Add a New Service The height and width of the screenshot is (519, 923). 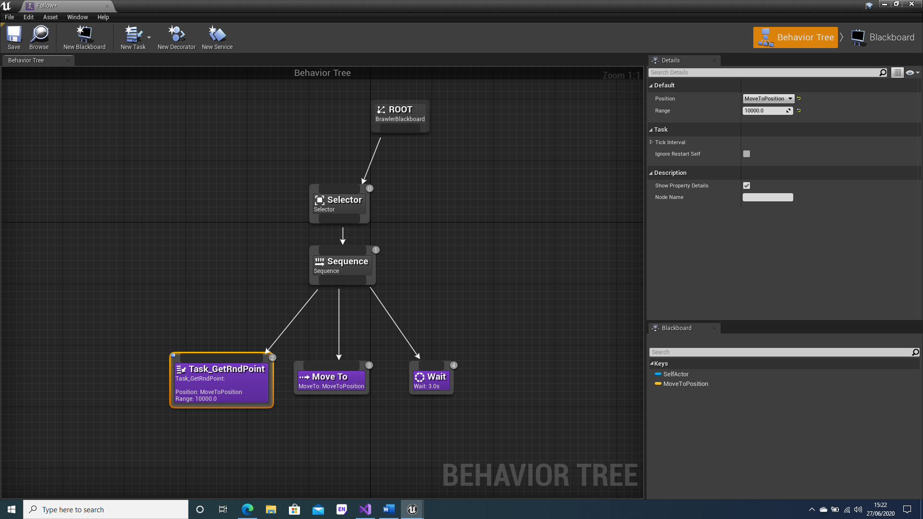[x=217, y=37]
